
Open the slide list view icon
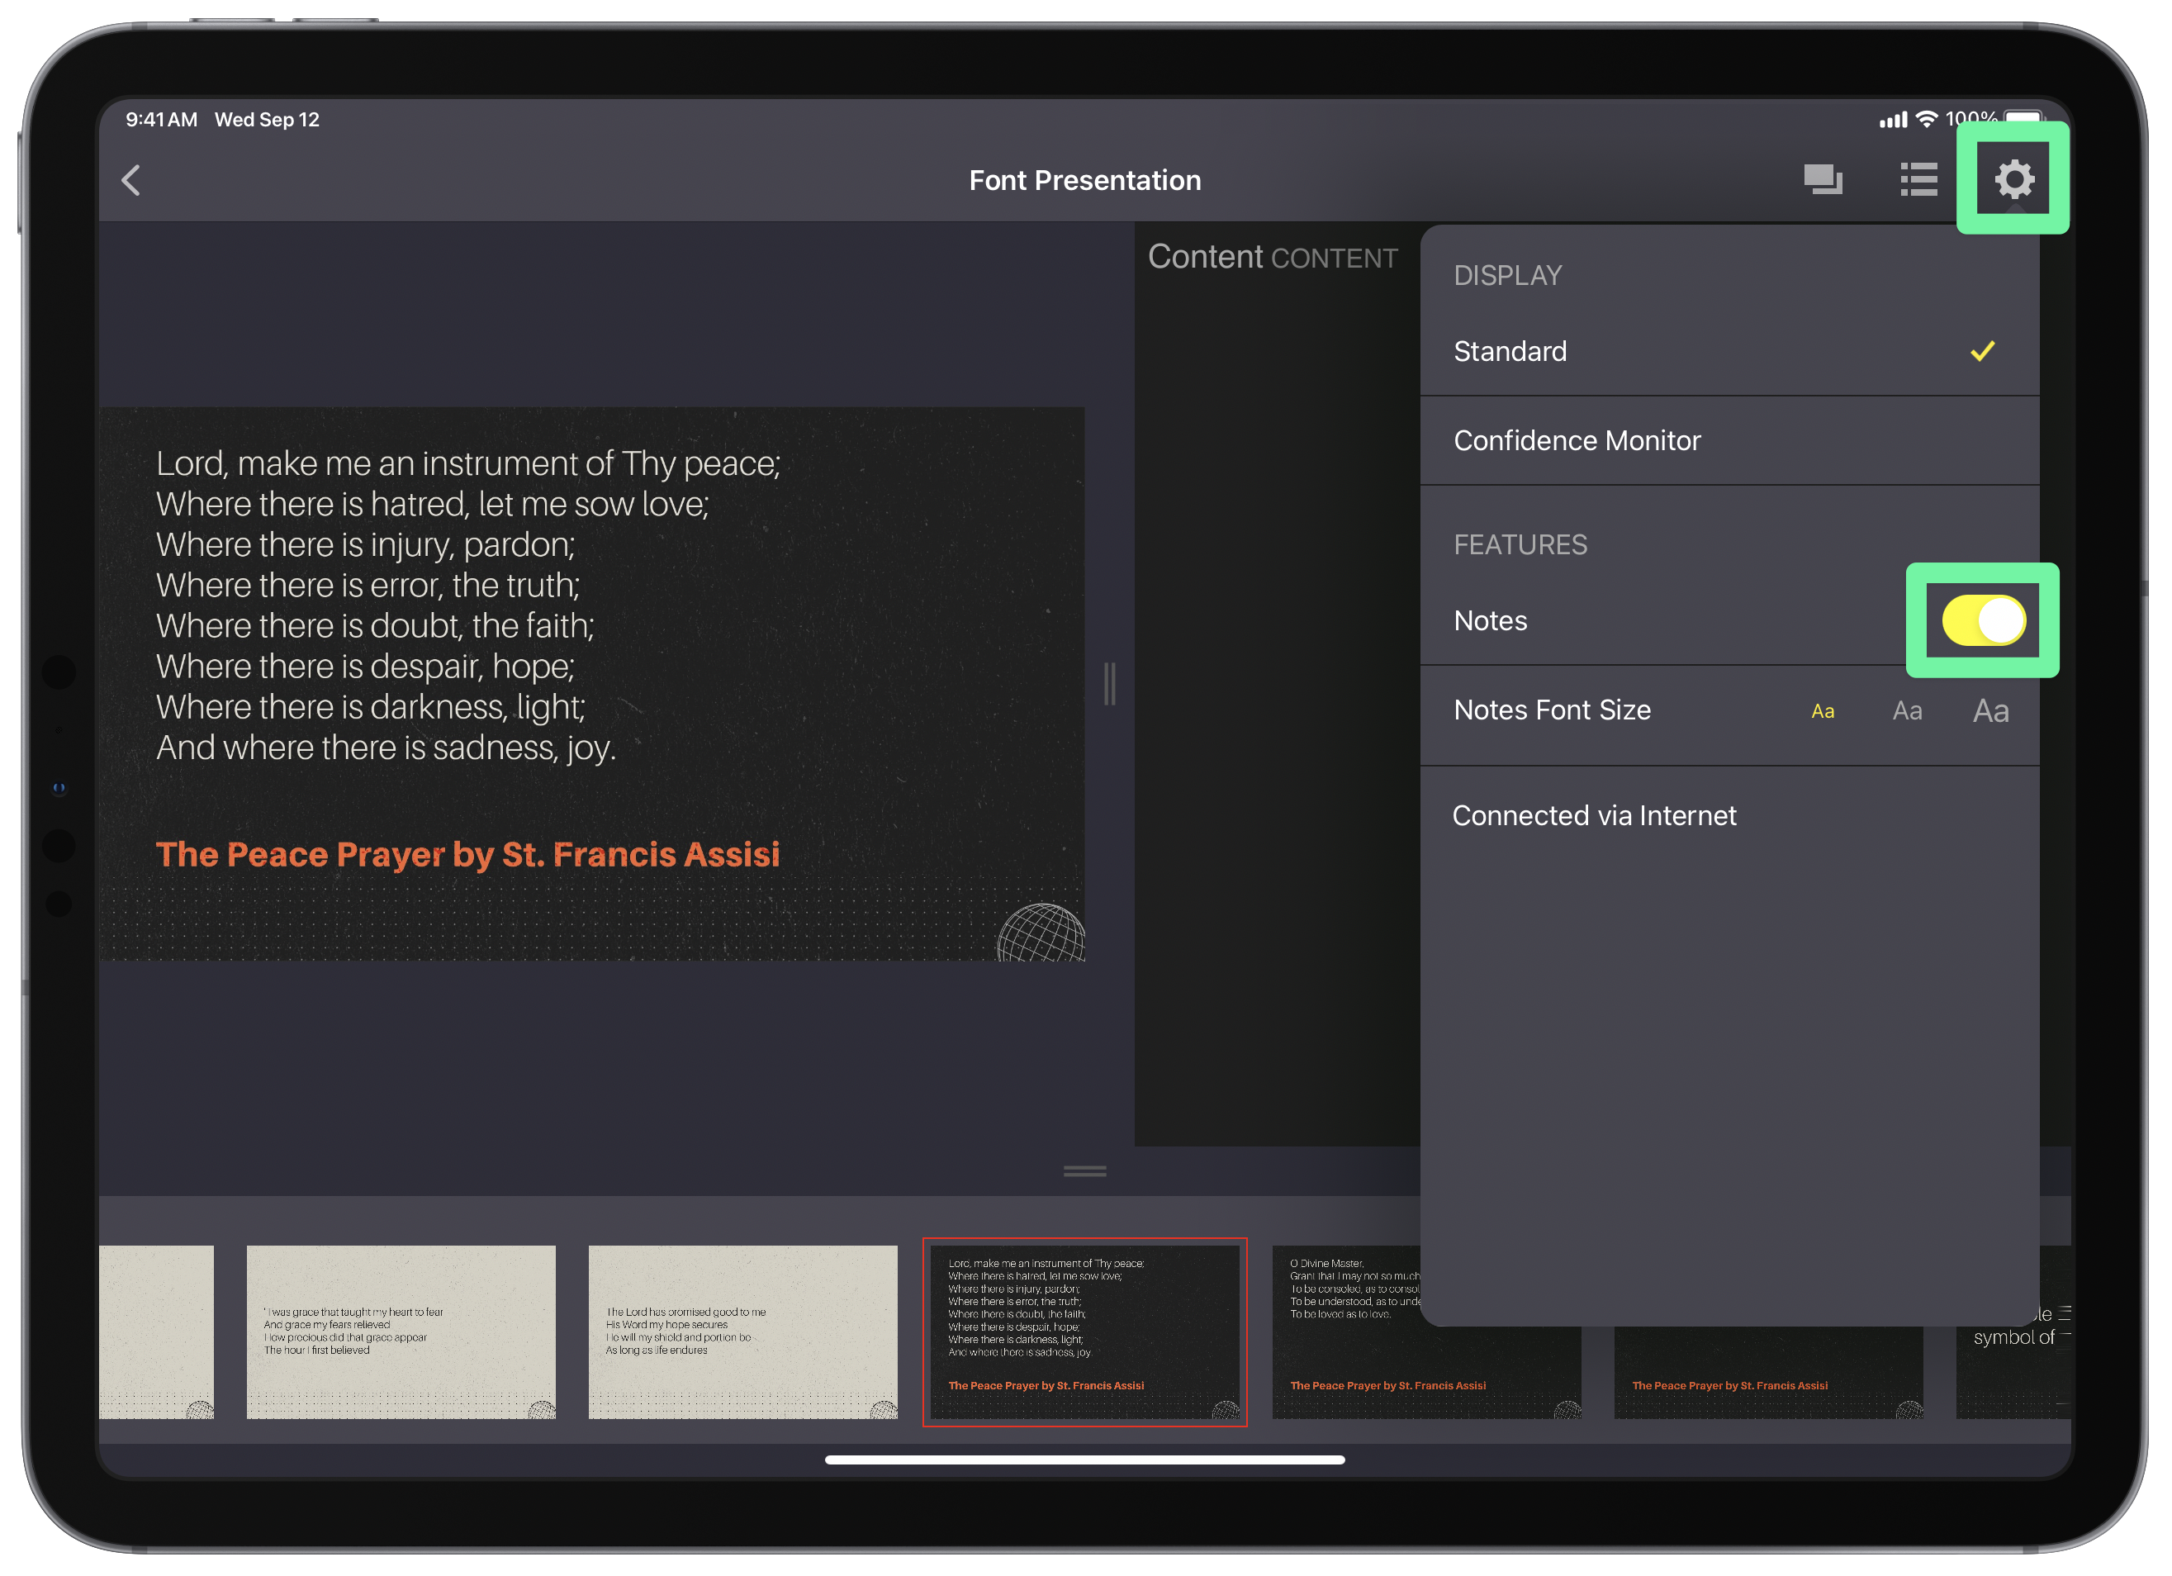(1918, 179)
